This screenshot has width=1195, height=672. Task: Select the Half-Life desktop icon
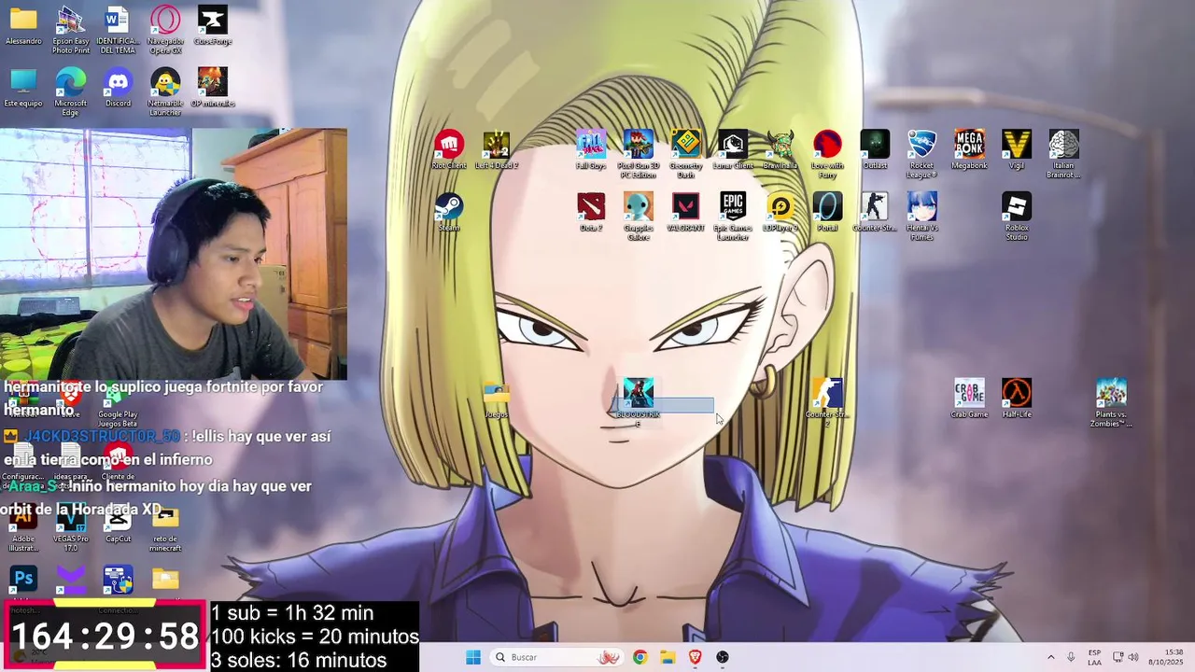pos(1017,399)
